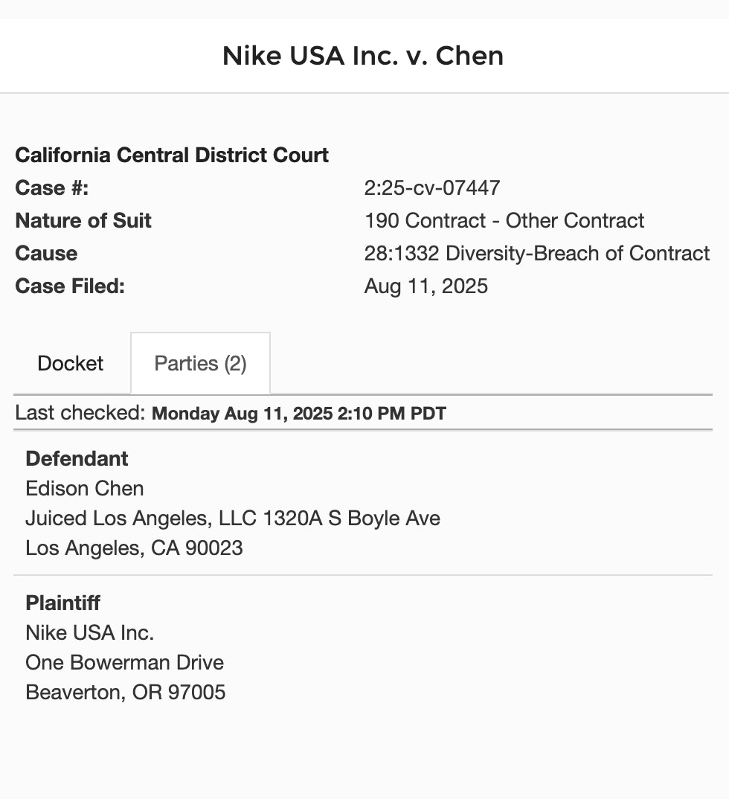Click plaintiff name Nike USA Inc.
729x799 pixels.
[x=89, y=633]
